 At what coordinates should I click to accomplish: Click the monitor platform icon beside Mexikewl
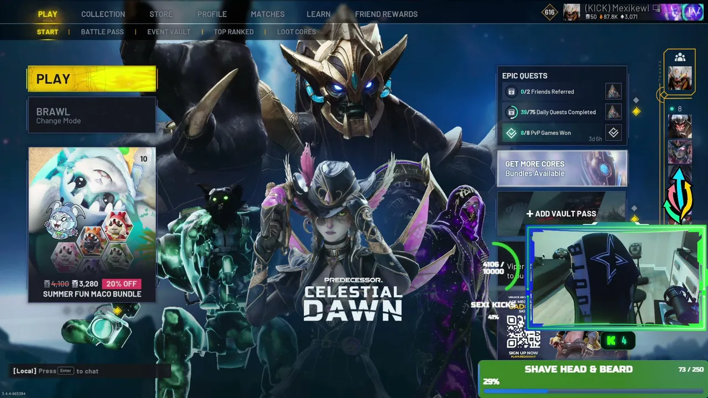[657, 8]
